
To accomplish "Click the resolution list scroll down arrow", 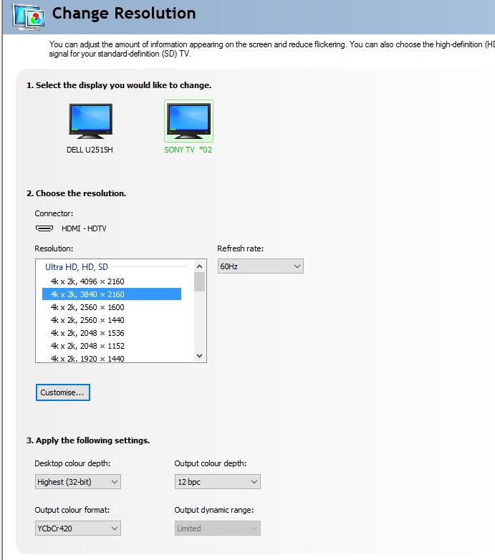I will click(x=199, y=355).
